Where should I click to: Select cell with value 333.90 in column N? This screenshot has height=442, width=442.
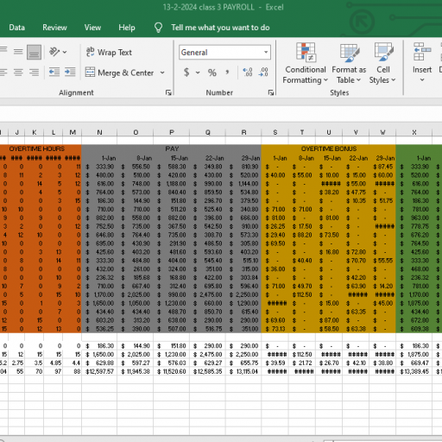point(99,167)
